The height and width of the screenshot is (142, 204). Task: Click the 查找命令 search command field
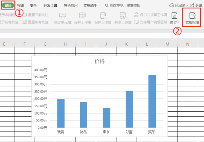pos(123,5)
